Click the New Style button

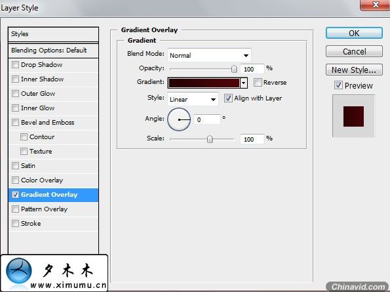[x=354, y=70]
